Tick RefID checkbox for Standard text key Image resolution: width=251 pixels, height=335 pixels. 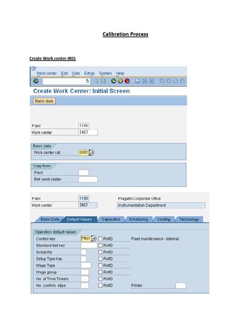[x=100, y=245]
